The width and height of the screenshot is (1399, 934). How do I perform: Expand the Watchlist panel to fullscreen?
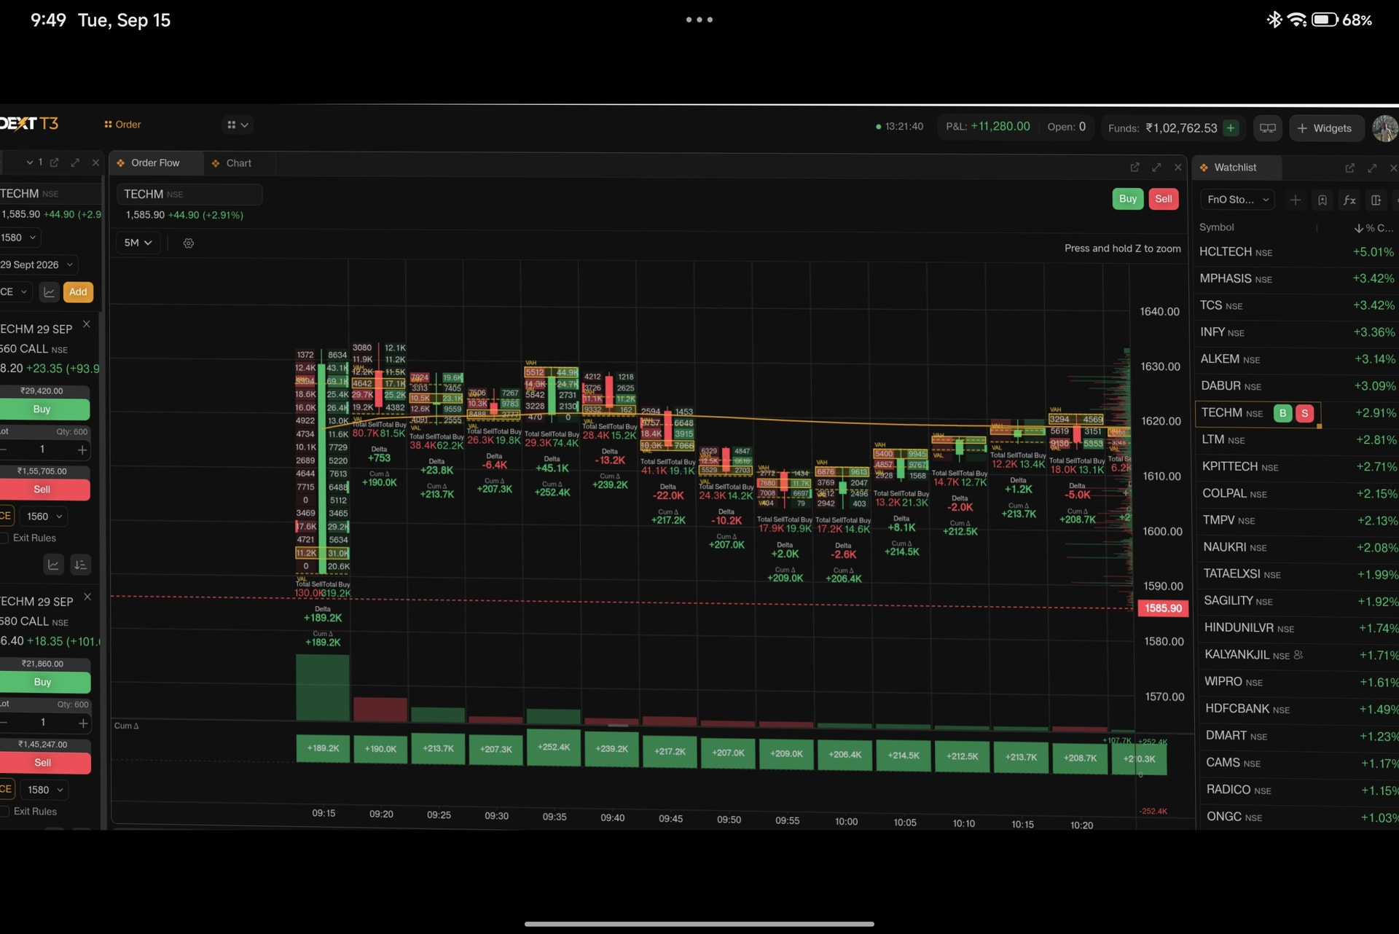point(1372,168)
